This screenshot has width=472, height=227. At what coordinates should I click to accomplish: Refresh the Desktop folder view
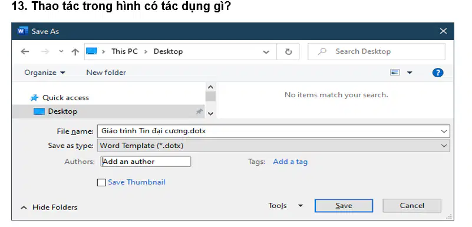(288, 52)
